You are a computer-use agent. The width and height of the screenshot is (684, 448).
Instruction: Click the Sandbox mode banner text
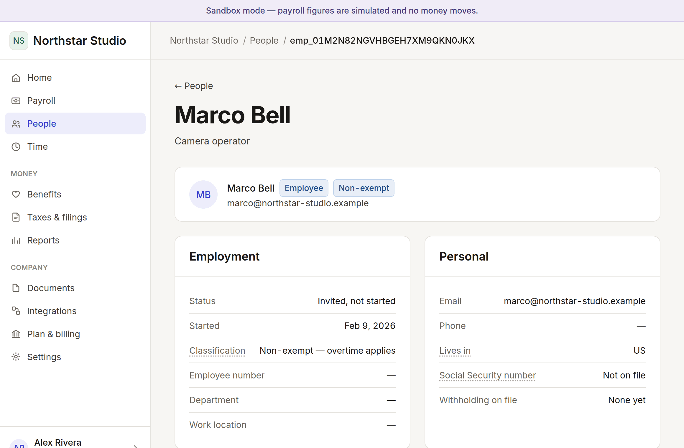click(x=342, y=11)
